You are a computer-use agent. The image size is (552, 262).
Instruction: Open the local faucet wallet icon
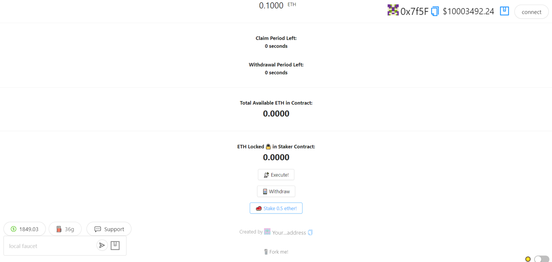[115, 245]
